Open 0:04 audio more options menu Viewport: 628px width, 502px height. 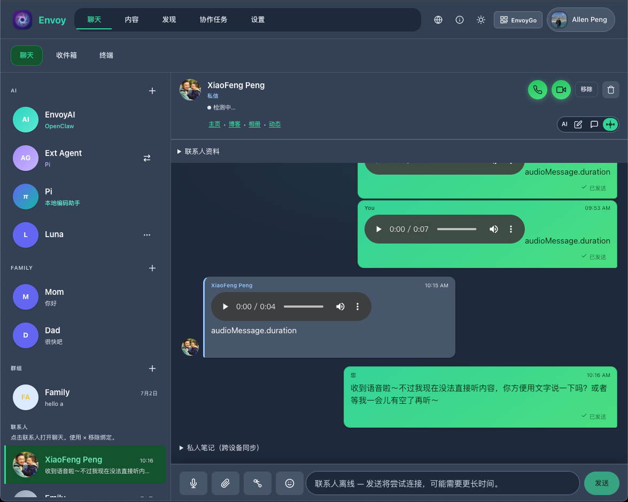[357, 307]
